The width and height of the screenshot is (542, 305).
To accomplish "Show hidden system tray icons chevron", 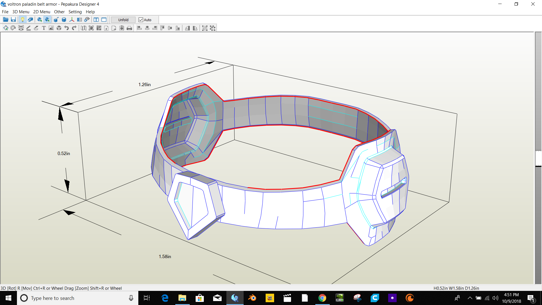I will pyautogui.click(x=470, y=298).
